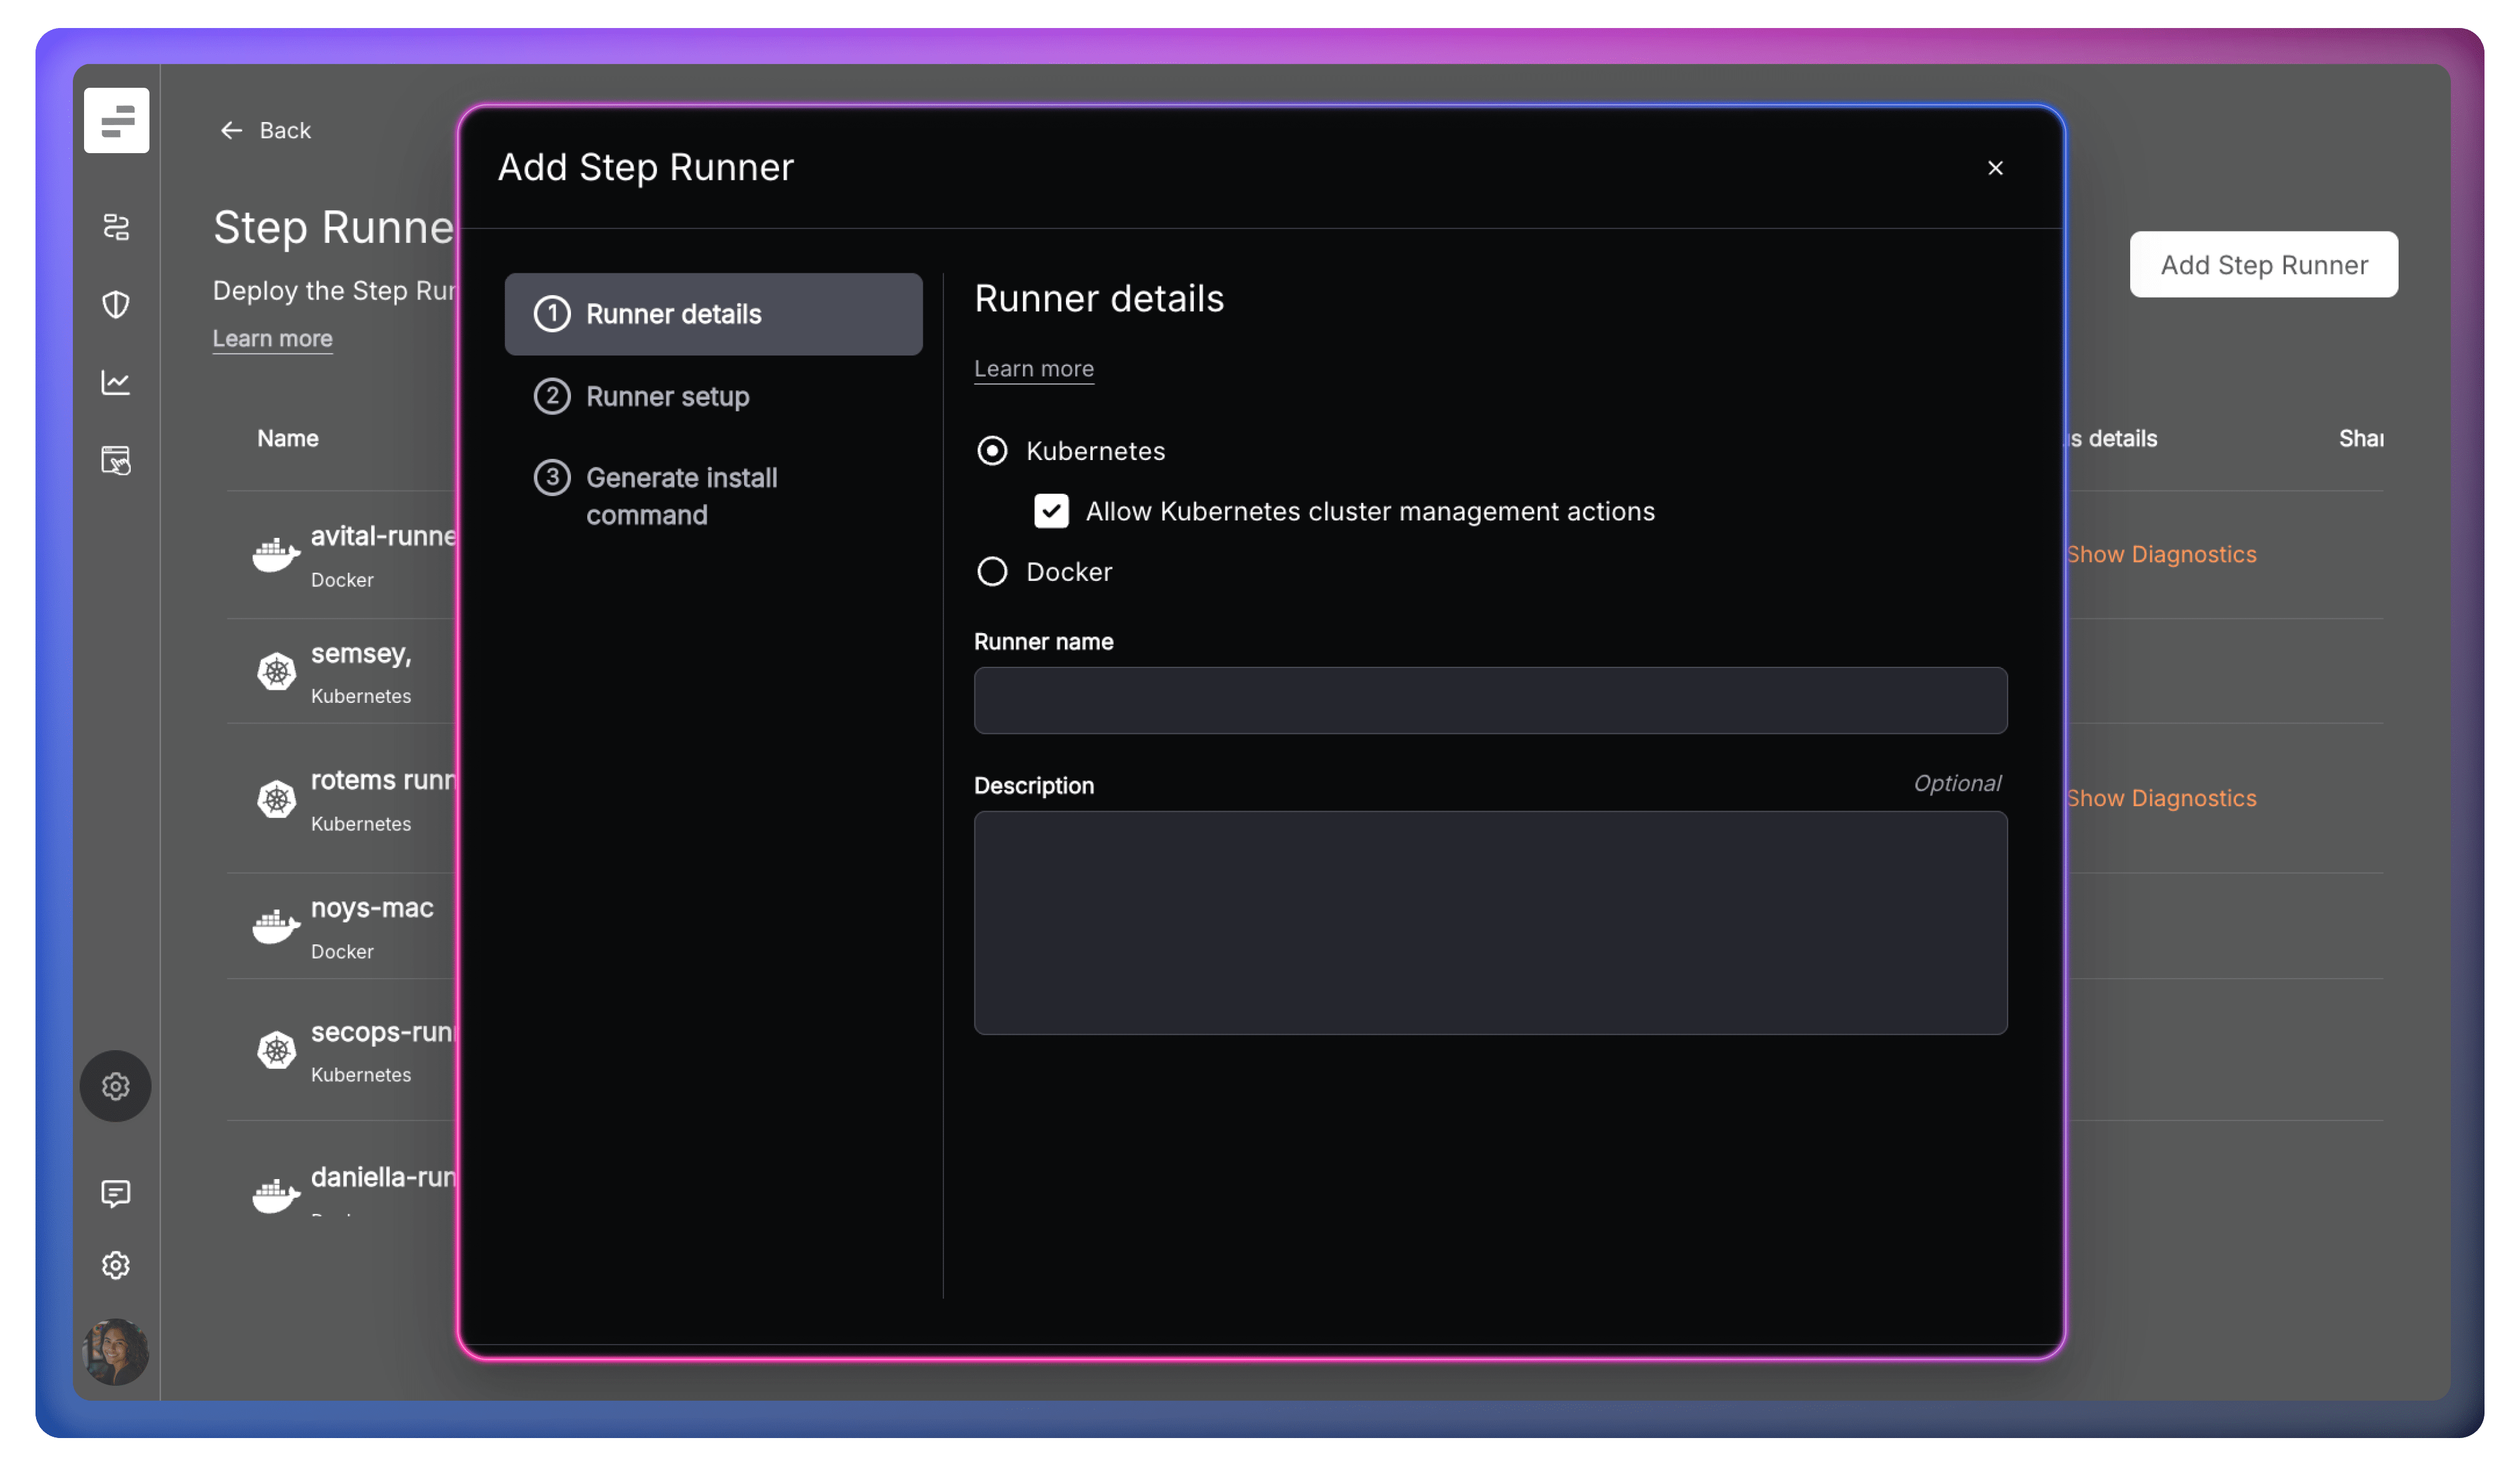Open the interactive window icon in the sidebar
This screenshot has height=1481, width=2520.
pyautogui.click(x=116, y=460)
